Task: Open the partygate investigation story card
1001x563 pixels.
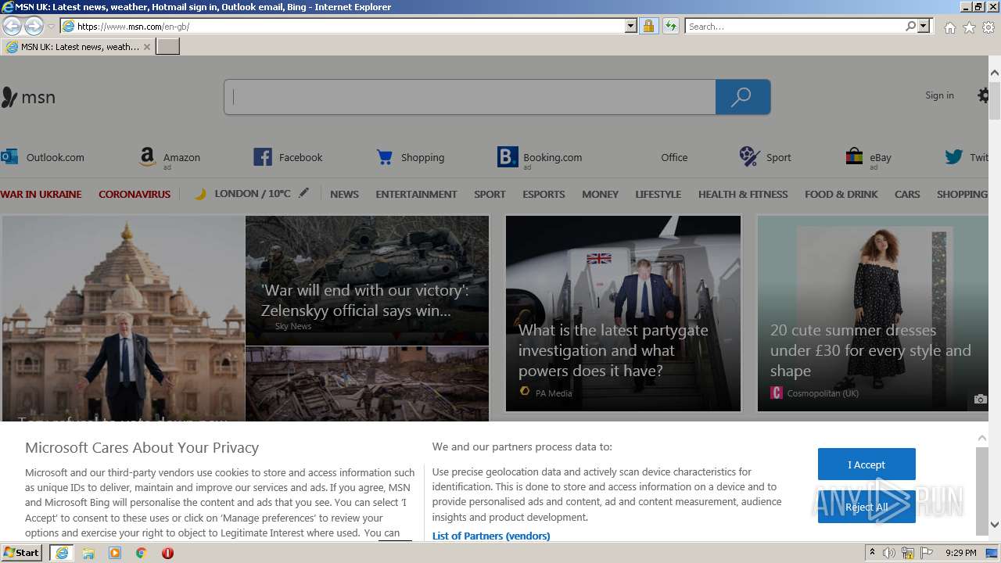Action: (623, 314)
